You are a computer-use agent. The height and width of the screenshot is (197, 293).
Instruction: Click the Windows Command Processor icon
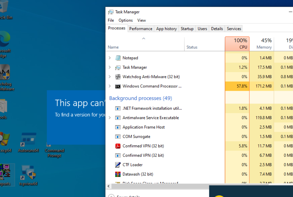(118, 86)
